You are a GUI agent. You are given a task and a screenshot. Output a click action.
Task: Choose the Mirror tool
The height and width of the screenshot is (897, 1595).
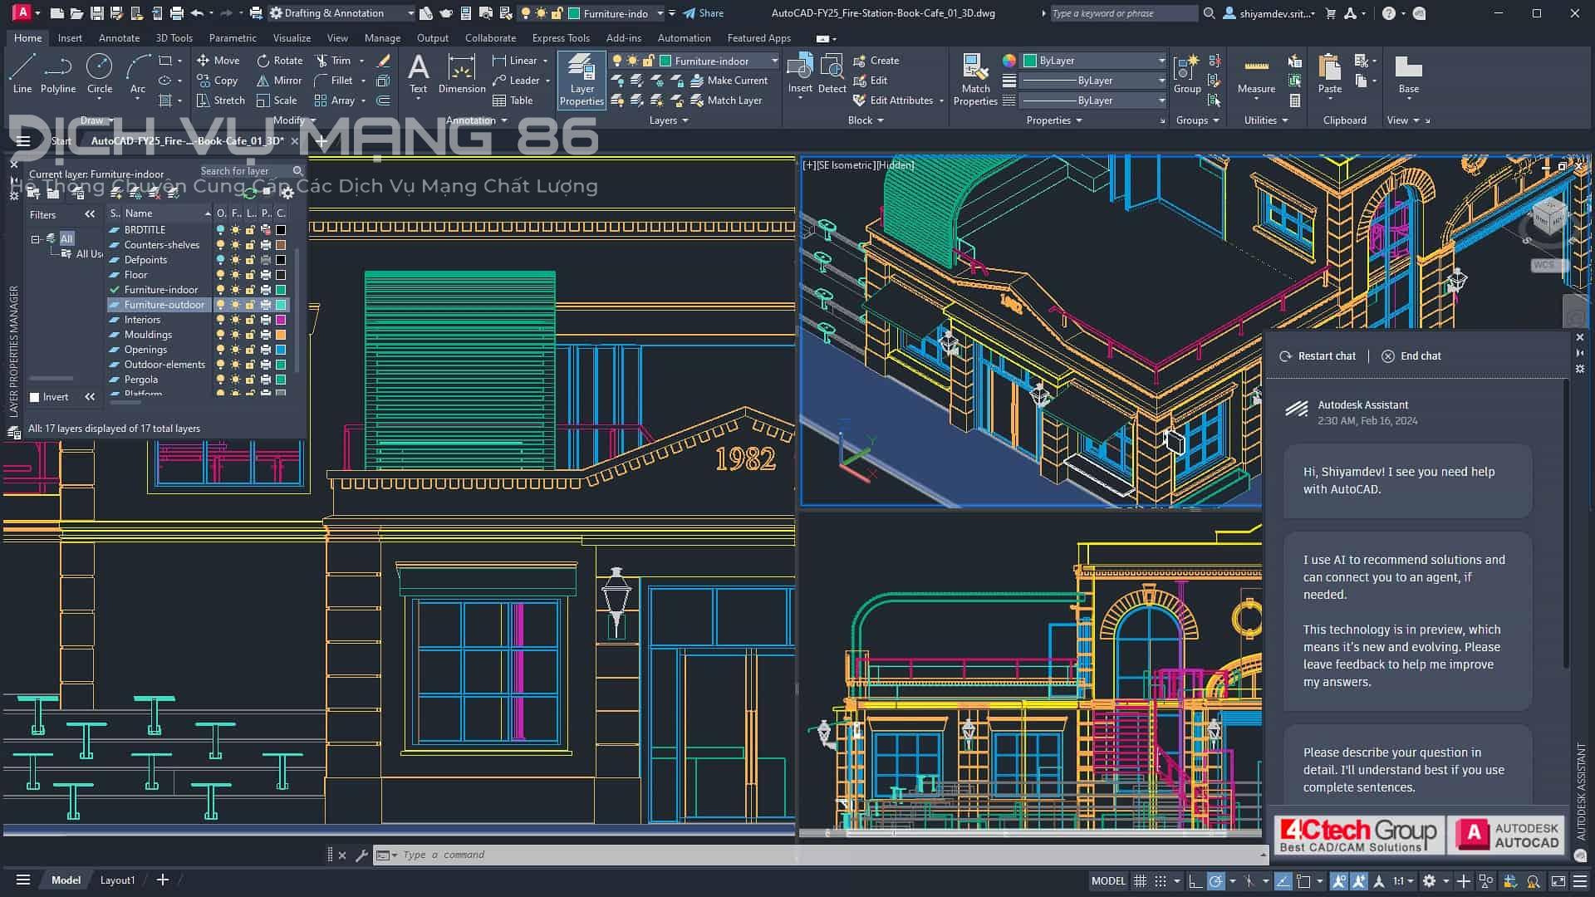tap(279, 81)
